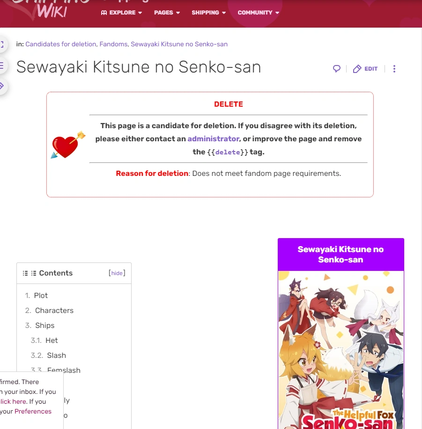Open the administrator link

213,139
